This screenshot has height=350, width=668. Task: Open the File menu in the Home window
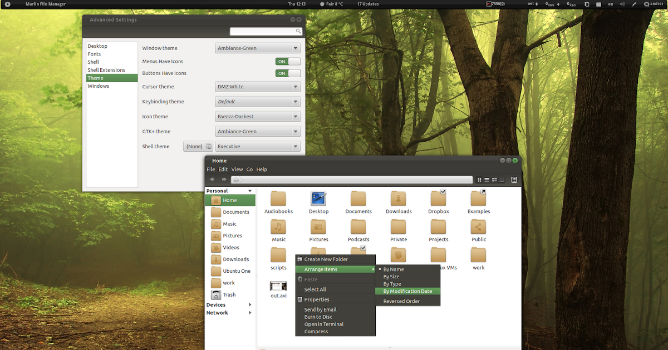pyautogui.click(x=210, y=169)
